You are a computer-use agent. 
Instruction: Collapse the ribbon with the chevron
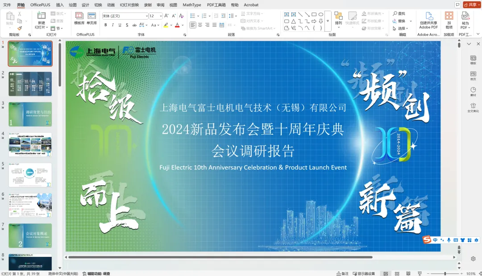(x=478, y=34)
